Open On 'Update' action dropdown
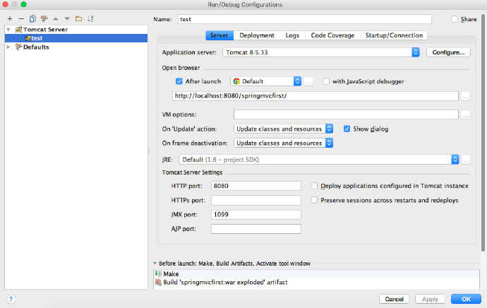Screen dimensions: 487x308 (283, 129)
